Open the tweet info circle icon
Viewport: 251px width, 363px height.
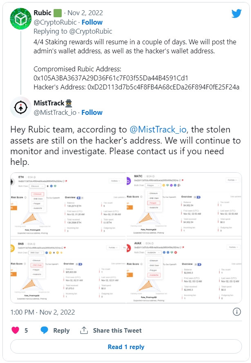[x=237, y=312]
